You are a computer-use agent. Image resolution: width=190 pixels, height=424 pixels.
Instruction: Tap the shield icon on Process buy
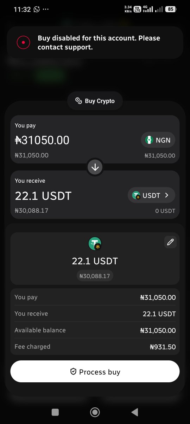pos(73,371)
